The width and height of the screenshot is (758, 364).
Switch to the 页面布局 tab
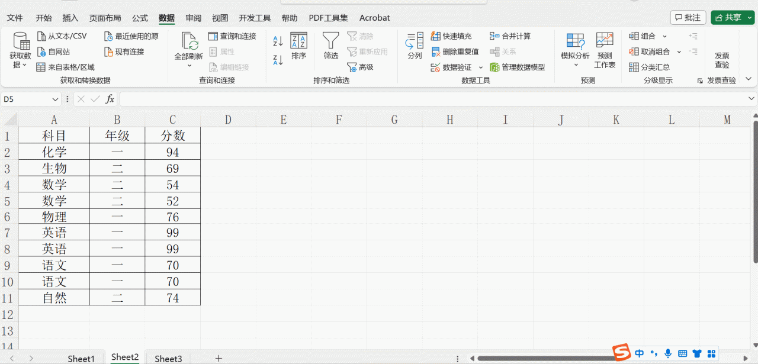click(105, 18)
